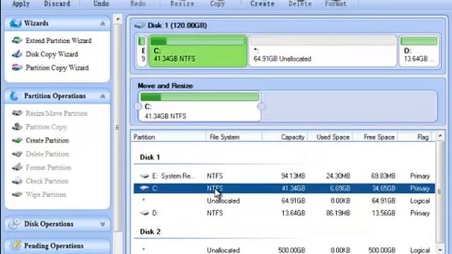Select the 500.00GB Unallocated row on Disk 2
This screenshot has height=254, width=452.
(284, 250)
